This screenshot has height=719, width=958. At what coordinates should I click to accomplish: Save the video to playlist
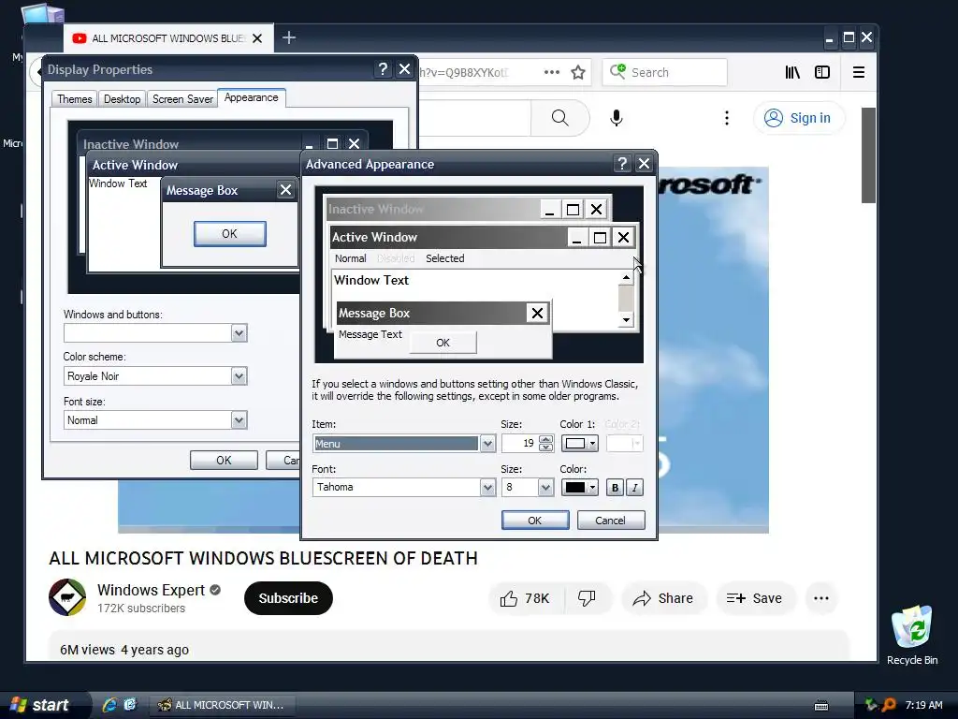[x=755, y=598]
